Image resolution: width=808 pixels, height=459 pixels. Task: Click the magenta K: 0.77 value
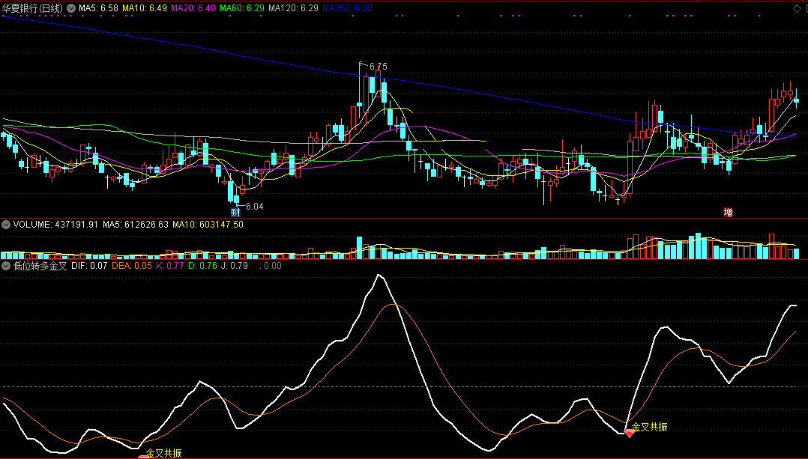click(170, 266)
